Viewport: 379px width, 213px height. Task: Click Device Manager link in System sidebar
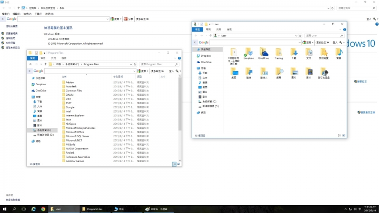click(x=12, y=33)
